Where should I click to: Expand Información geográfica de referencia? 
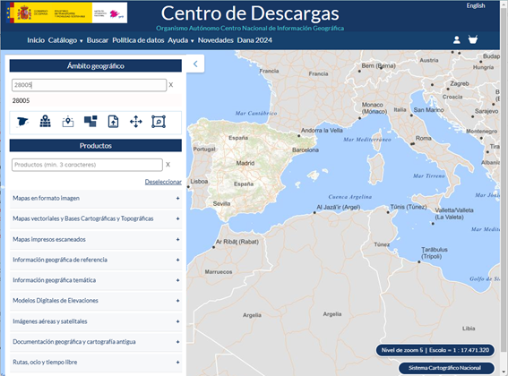pos(96,260)
